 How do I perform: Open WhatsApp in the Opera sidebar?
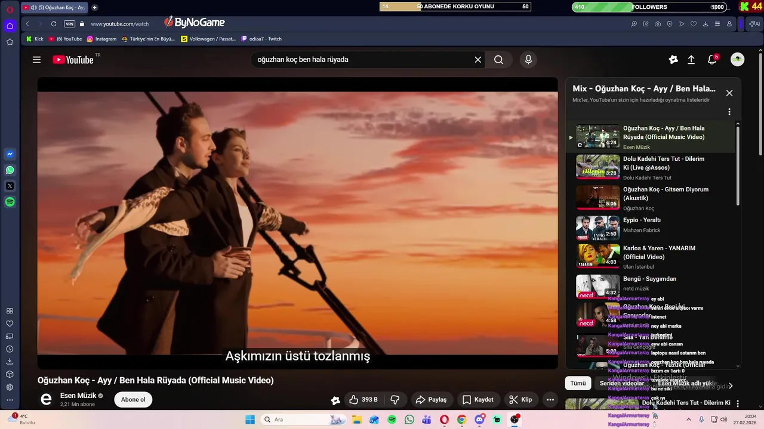[10, 170]
